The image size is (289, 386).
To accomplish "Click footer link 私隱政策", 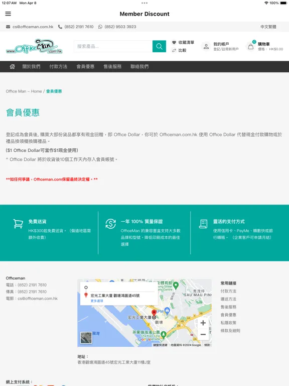I will 228,323.
